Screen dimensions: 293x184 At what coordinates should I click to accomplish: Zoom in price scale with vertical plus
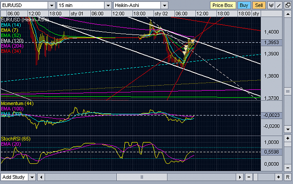288,138
